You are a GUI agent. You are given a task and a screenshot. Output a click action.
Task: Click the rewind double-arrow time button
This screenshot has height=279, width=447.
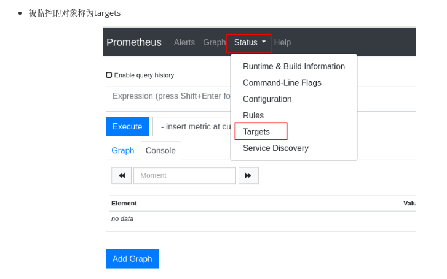click(122, 175)
